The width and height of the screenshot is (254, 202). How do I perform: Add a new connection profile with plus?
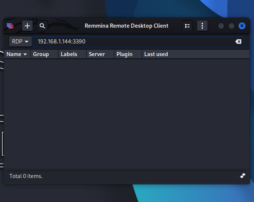coord(27,26)
